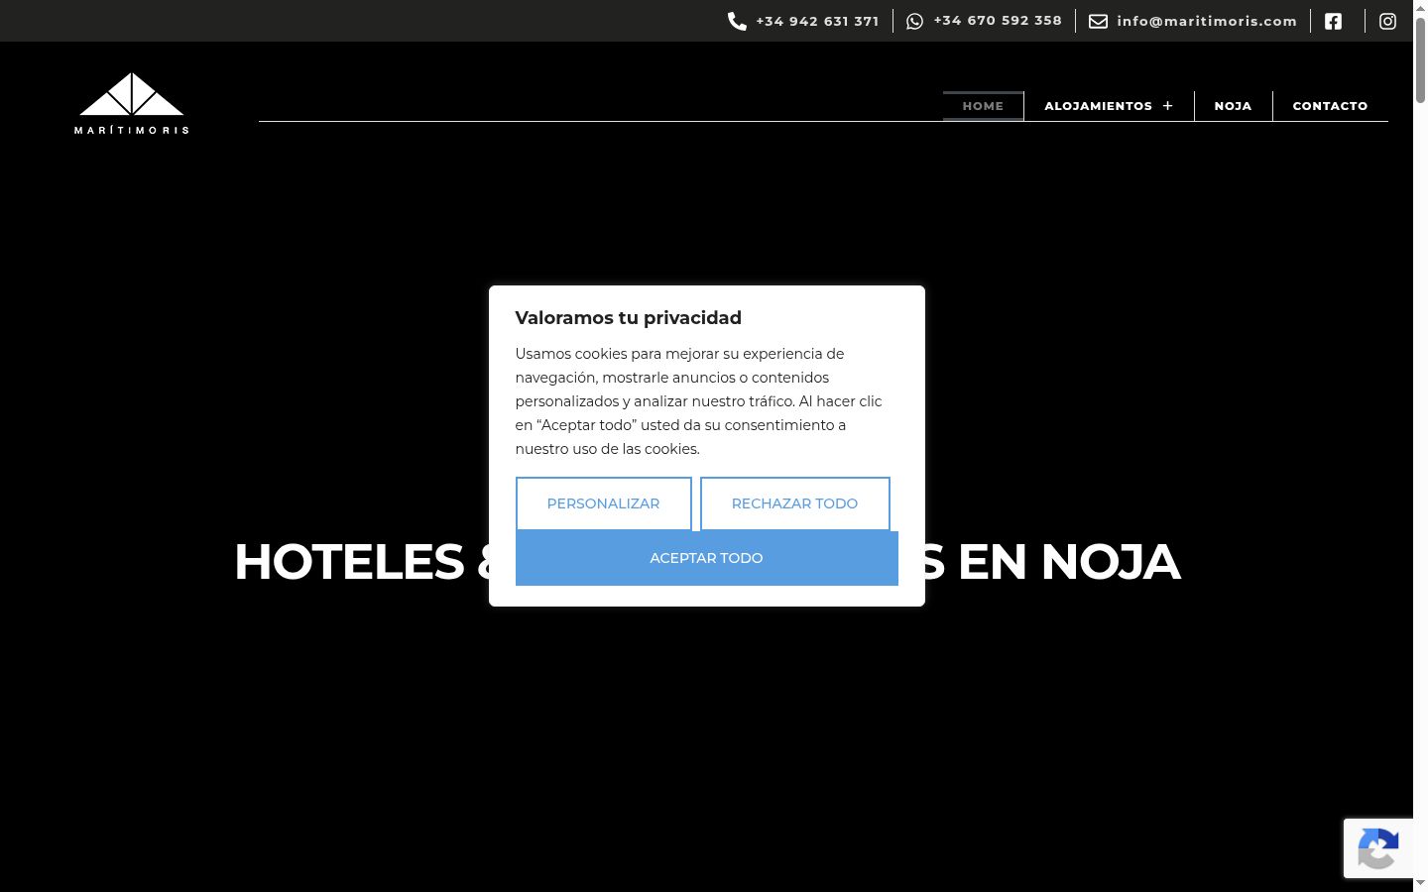The image size is (1428, 892).
Task: Open the Instagram profile icon
Action: pos(1387,21)
